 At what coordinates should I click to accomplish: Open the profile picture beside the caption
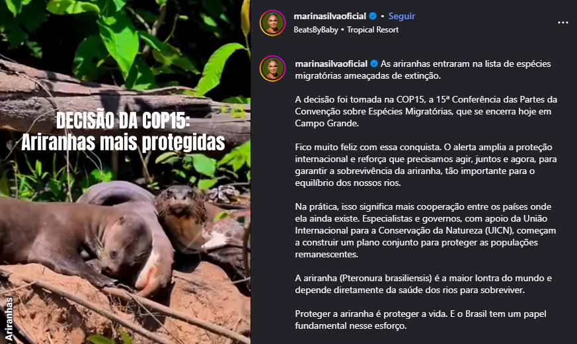(273, 69)
